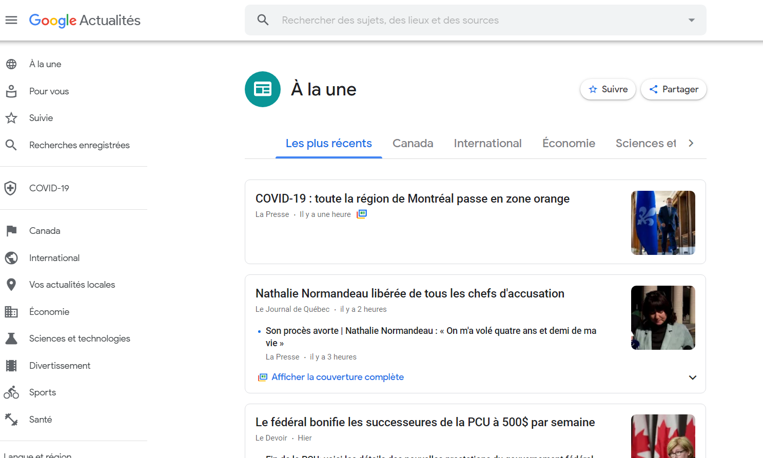The width and height of the screenshot is (763, 458).
Task: Switch to the Canada tab
Action: coord(413,143)
